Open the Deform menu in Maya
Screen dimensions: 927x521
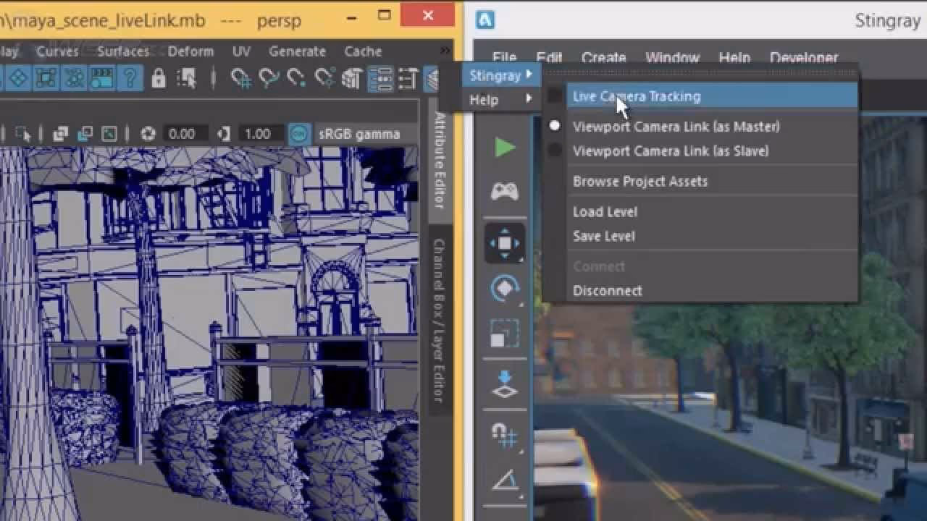point(190,51)
